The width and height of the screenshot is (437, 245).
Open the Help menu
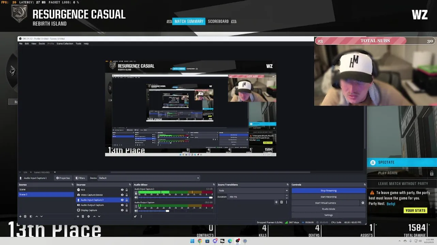click(86, 44)
